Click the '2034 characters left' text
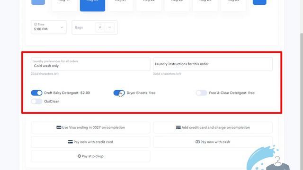 [x=45, y=74]
